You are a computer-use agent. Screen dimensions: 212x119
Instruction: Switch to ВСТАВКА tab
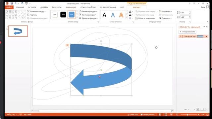[x=32, y=7]
